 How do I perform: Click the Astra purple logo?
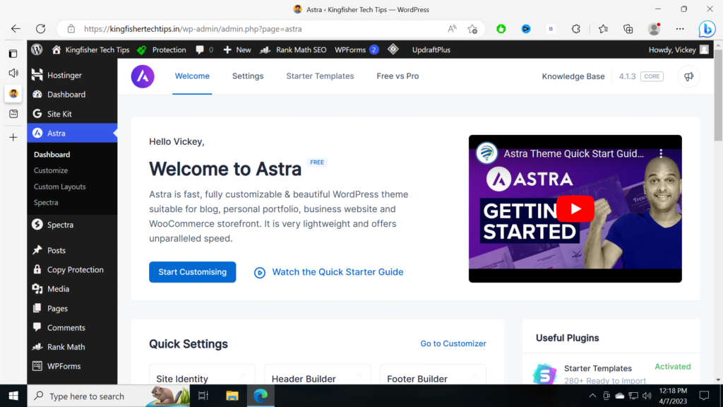pyautogui.click(x=143, y=76)
